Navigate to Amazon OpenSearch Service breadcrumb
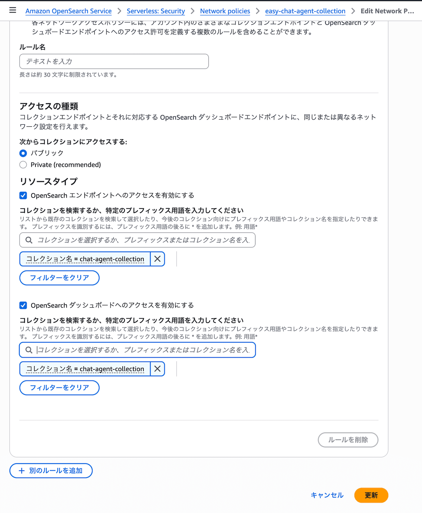The image size is (422, 513). point(68,11)
